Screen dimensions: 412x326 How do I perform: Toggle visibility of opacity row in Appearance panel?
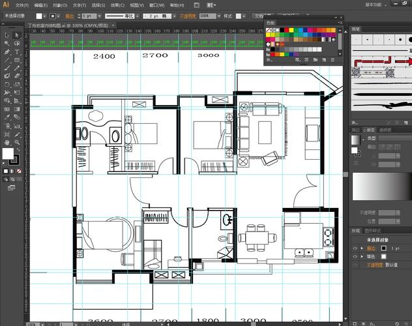355,265
